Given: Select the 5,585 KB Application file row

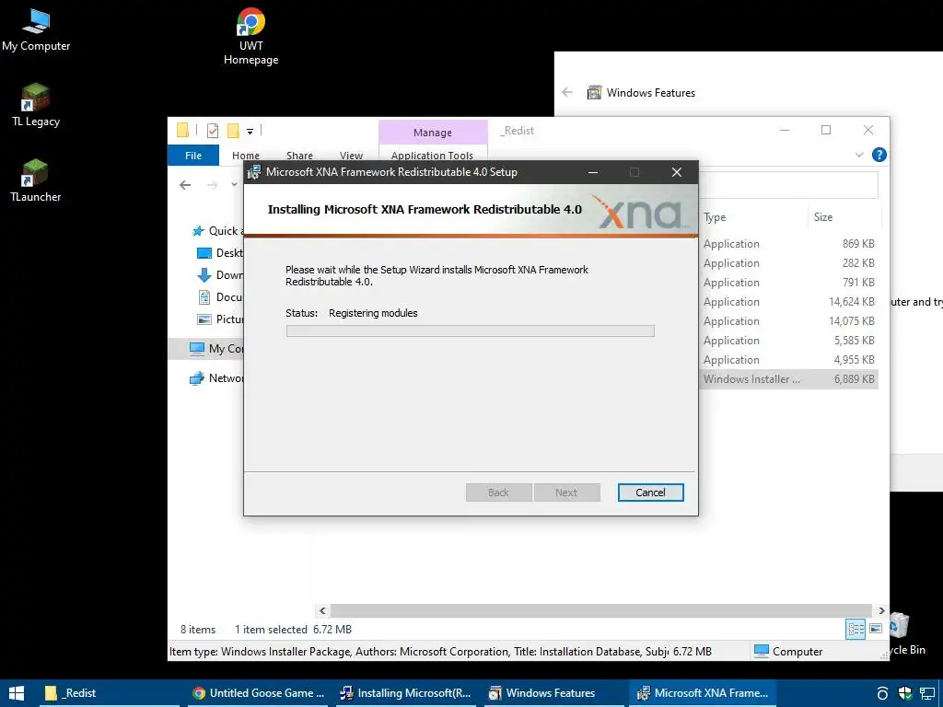Looking at the screenshot, I should tap(788, 341).
